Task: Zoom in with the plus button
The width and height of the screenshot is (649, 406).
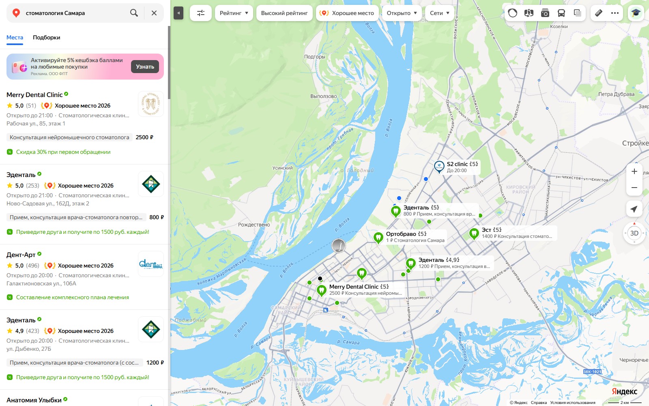Action: 634,171
